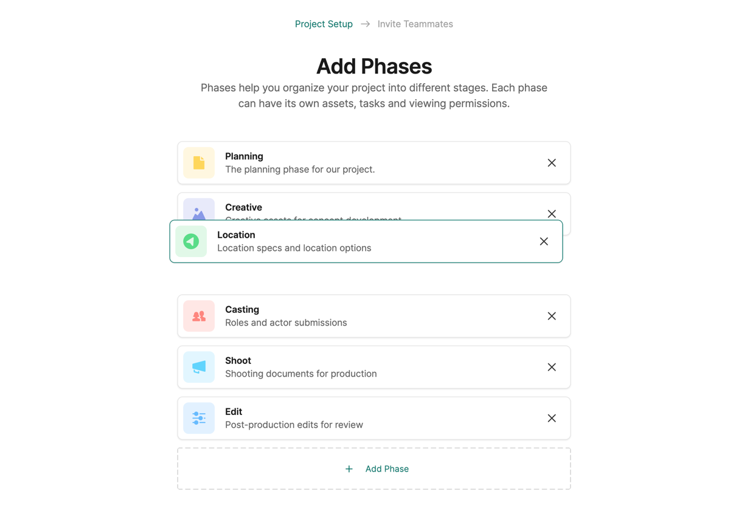Click the Shoot phase title
This screenshot has width=750, height=508.
coord(238,360)
